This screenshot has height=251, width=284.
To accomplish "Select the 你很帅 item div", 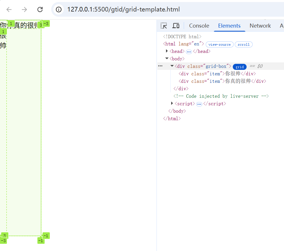I will click(217, 74).
